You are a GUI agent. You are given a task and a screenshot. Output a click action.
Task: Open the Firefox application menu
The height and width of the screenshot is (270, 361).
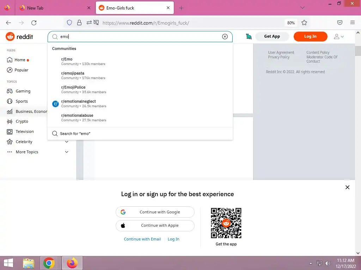point(352,23)
